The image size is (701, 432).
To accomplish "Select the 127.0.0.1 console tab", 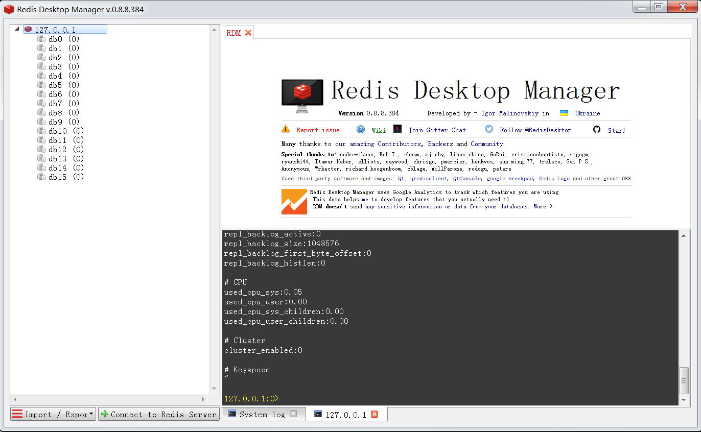I will tap(346, 415).
